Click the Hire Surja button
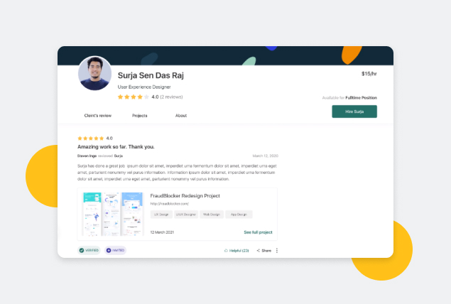Screen dimensions: 451x304 point(354,112)
